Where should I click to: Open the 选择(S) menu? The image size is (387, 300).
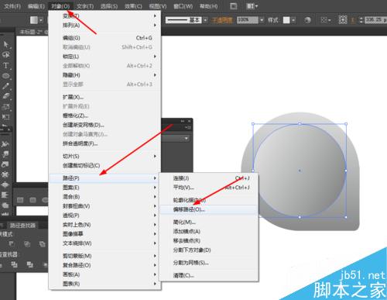(x=109, y=6)
